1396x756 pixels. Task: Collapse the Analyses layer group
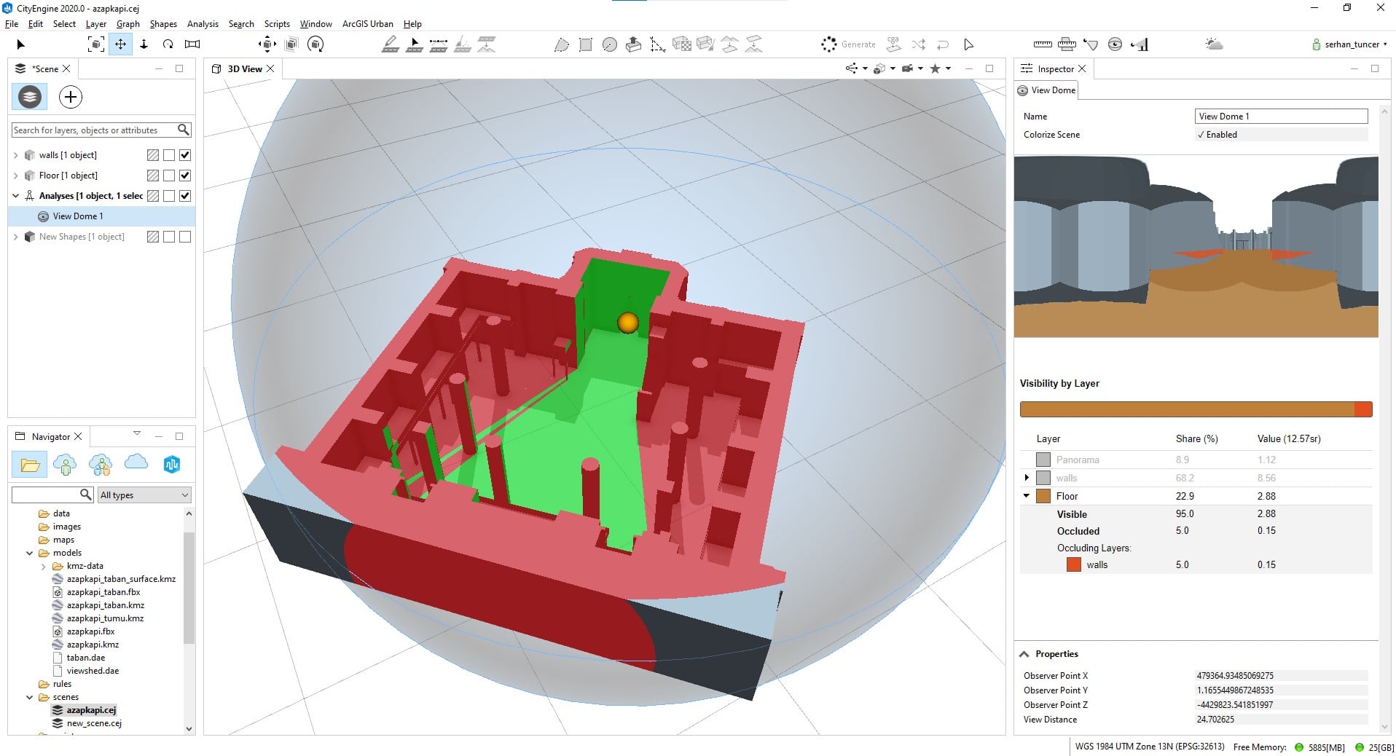pyautogui.click(x=16, y=196)
